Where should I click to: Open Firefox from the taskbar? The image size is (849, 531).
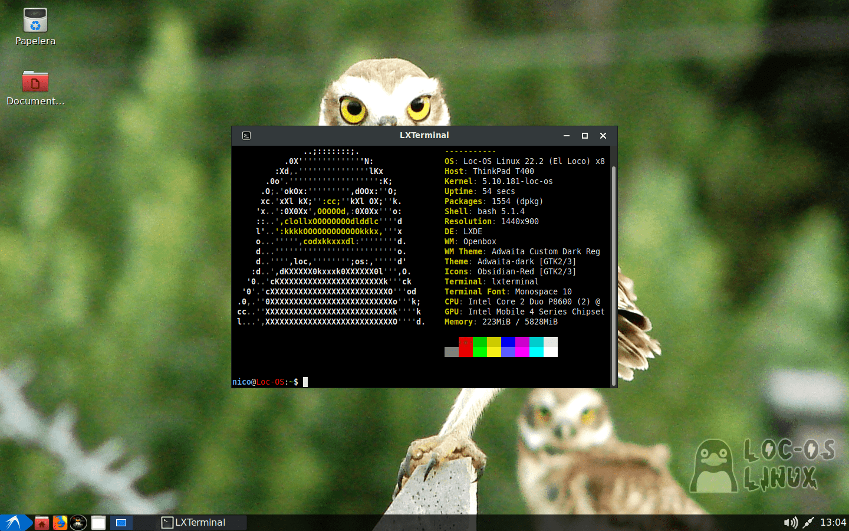[60, 523]
